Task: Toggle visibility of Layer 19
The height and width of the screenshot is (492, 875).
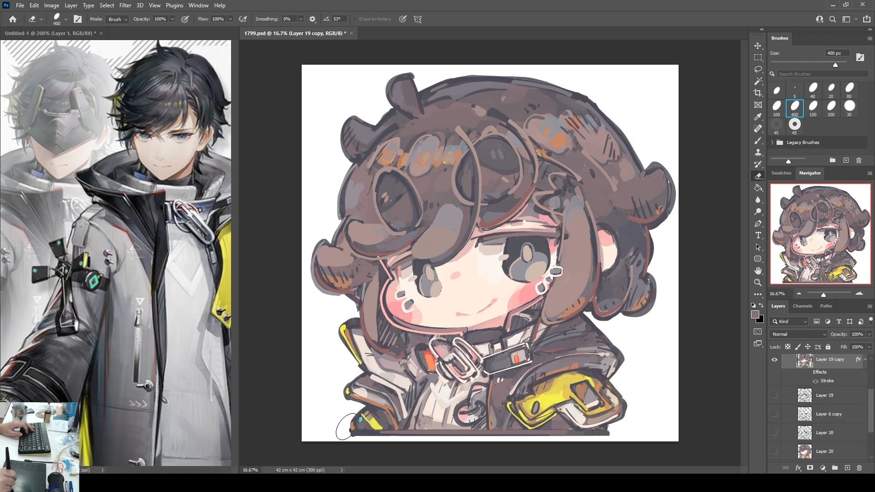Action: click(774, 395)
